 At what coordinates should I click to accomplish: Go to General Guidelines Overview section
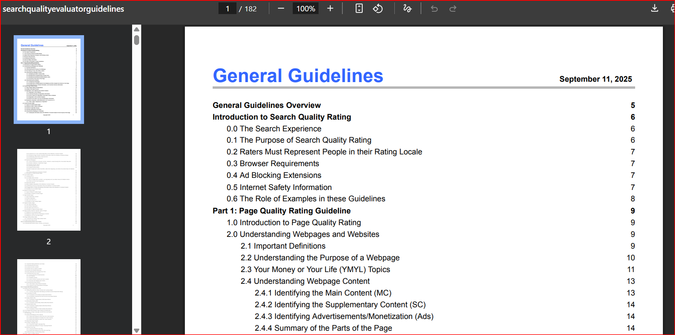point(267,105)
